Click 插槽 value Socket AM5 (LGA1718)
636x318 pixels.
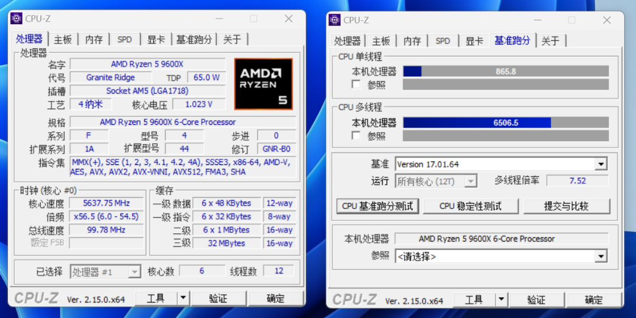[x=148, y=91]
